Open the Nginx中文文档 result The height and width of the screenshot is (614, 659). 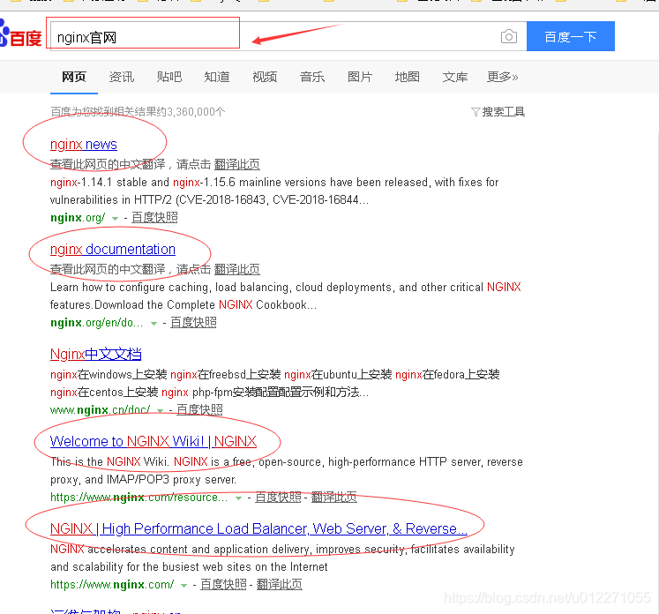(x=96, y=355)
